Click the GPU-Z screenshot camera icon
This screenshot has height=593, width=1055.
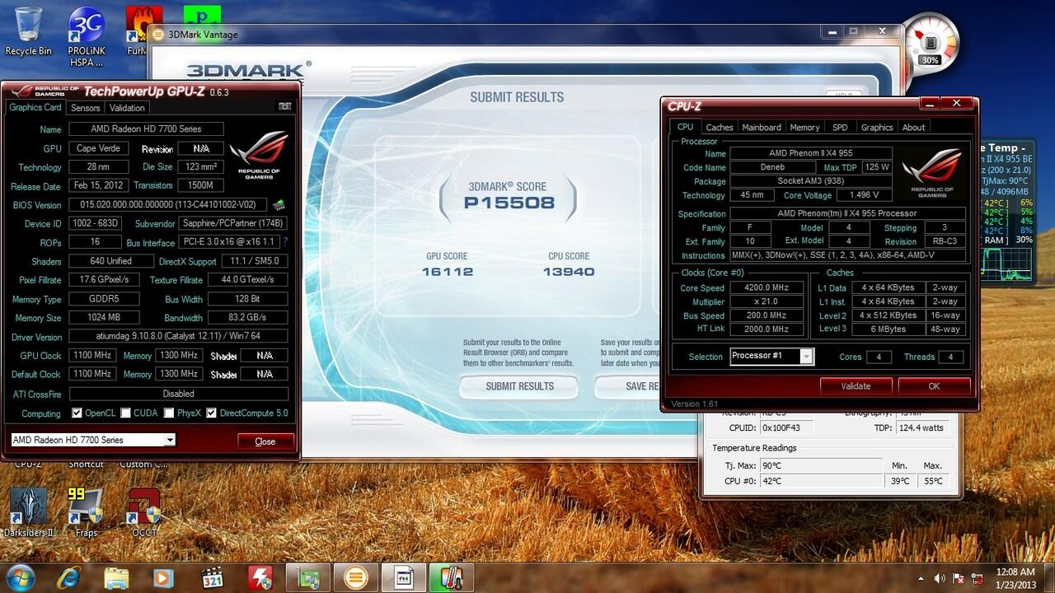click(x=285, y=107)
